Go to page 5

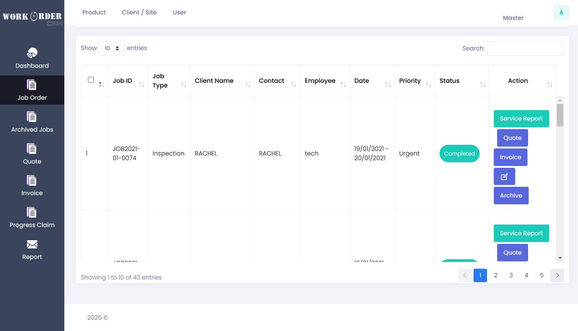542,275
